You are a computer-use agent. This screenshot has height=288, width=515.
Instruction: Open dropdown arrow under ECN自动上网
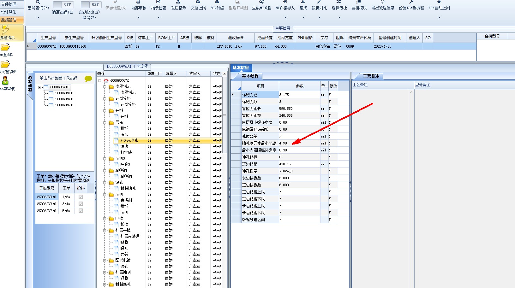(x=439, y=18)
